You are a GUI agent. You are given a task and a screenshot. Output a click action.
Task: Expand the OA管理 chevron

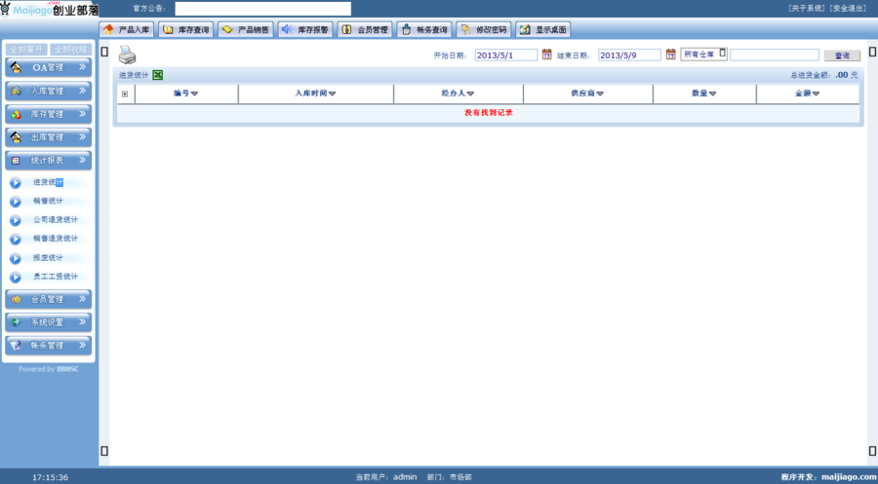(82, 67)
